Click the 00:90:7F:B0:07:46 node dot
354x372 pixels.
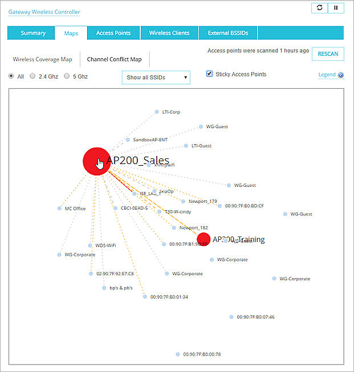(231, 317)
